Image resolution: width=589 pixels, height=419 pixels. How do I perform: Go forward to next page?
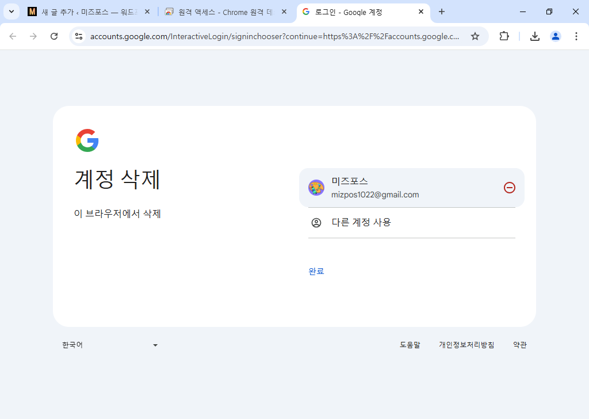coord(33,36)
